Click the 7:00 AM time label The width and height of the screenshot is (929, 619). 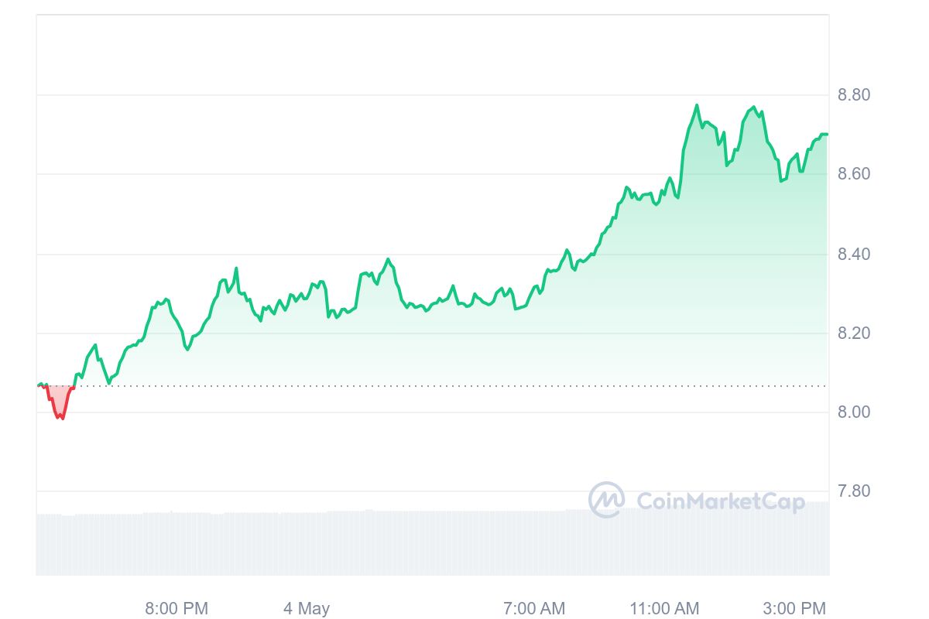pyautogui.click(x=533, y=609)
